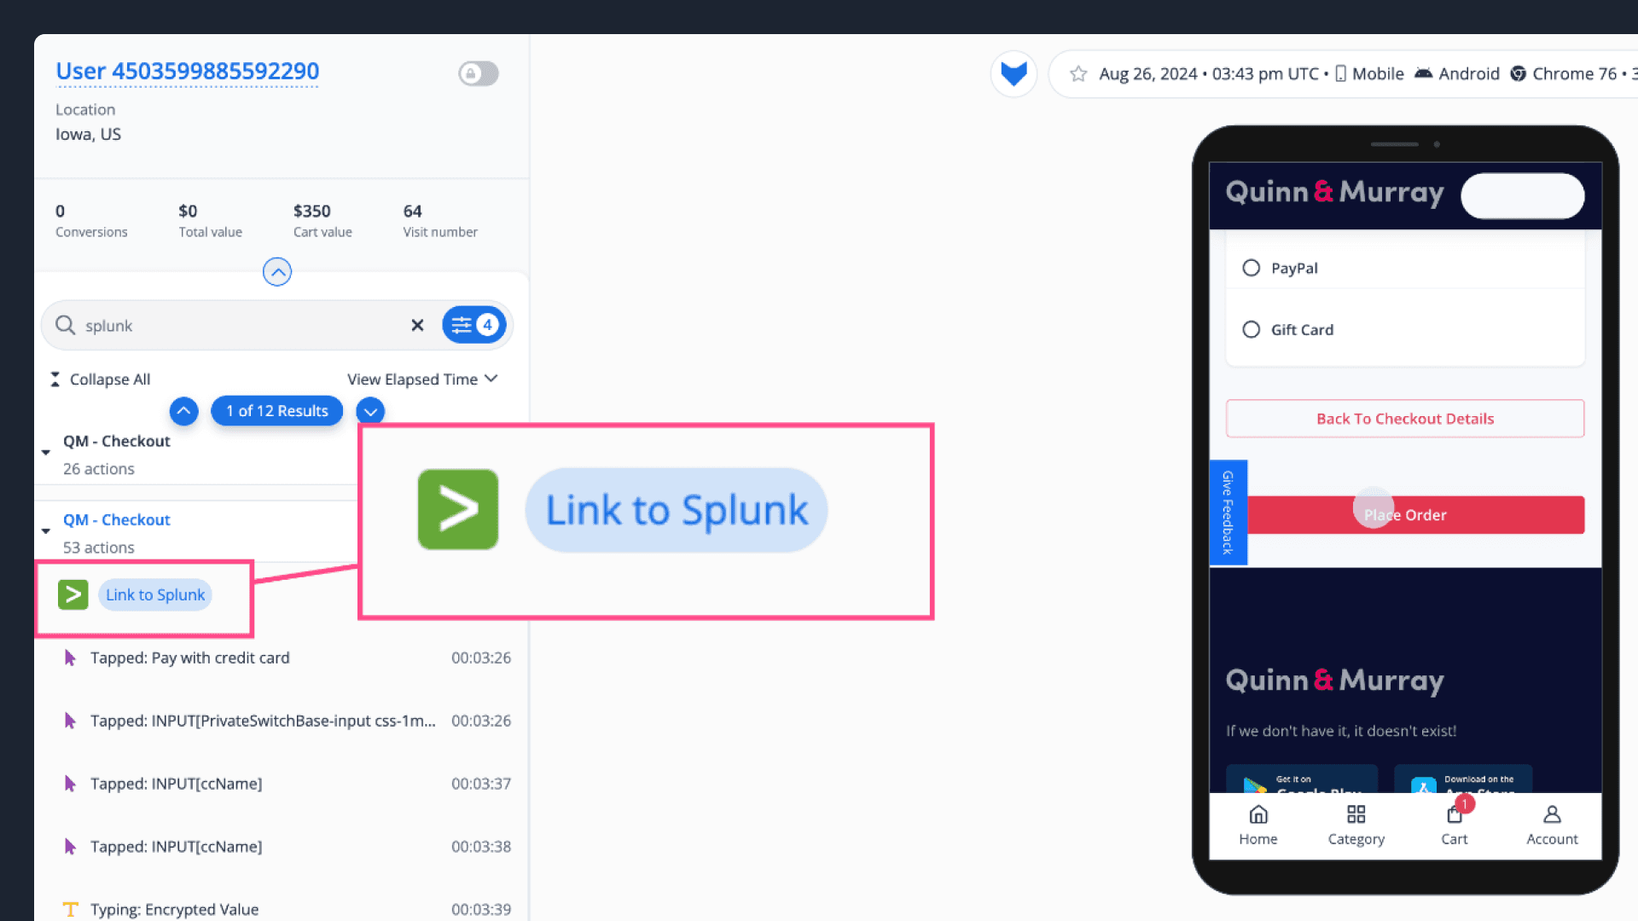Click the mobile device type icon
The image size is (1638, 921).
point(1340,73)
